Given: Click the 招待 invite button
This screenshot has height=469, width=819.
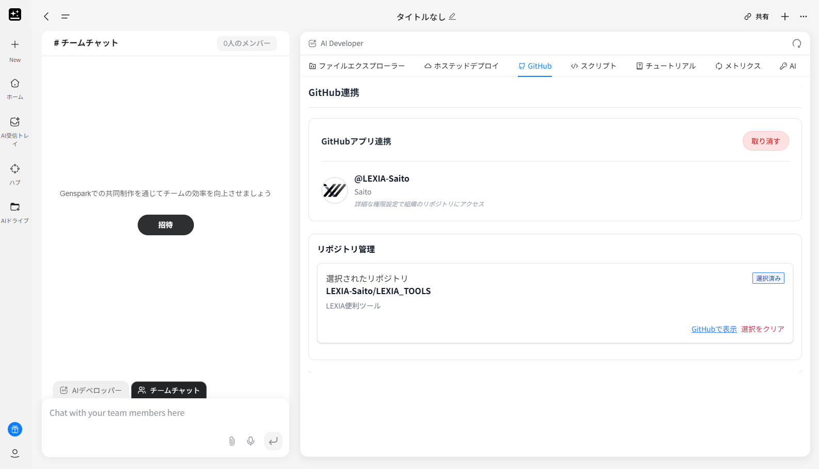Looking at the screenshot, I should click(x=166, y=225).
